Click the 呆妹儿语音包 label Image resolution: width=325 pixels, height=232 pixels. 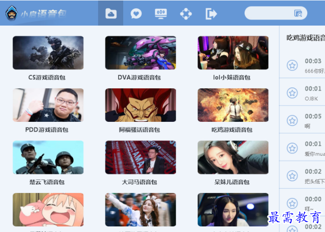232,182
